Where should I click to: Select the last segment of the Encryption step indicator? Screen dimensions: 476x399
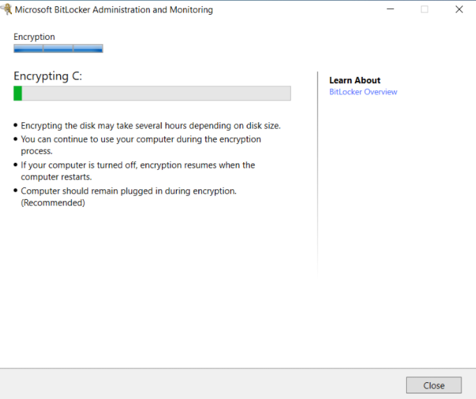(88, 49)
